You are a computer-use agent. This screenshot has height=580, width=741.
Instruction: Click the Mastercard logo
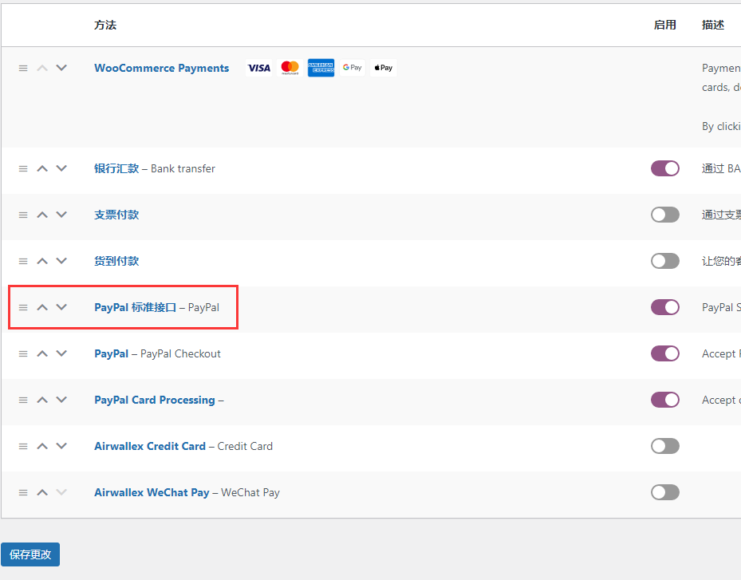click(290, 68)
